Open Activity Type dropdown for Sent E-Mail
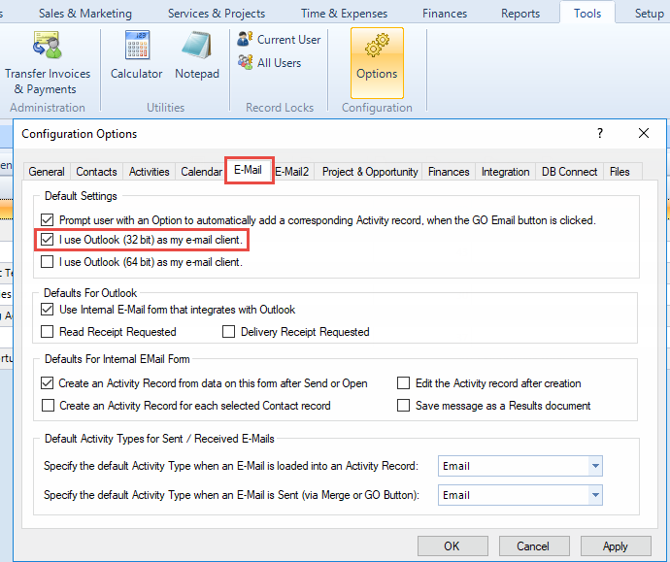 pos(595,495)
